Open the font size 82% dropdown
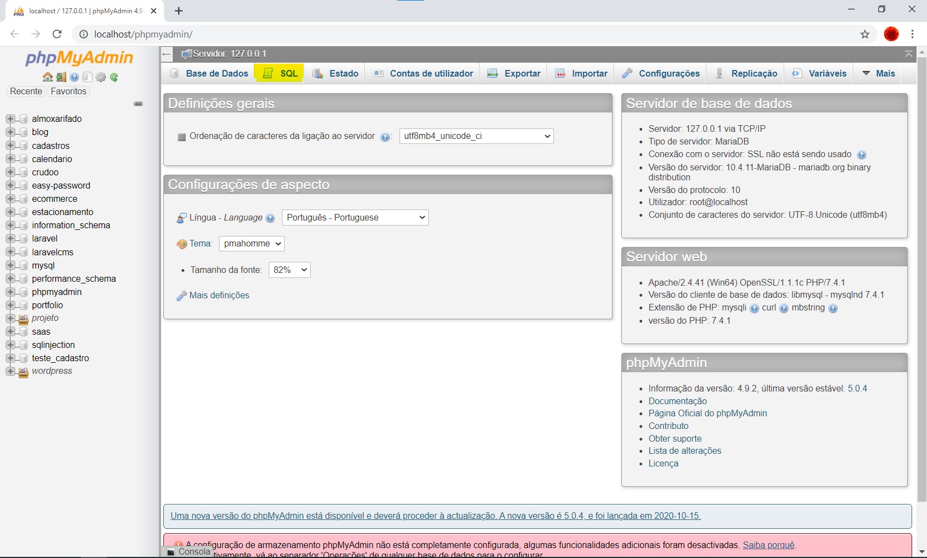 point(290,270)
